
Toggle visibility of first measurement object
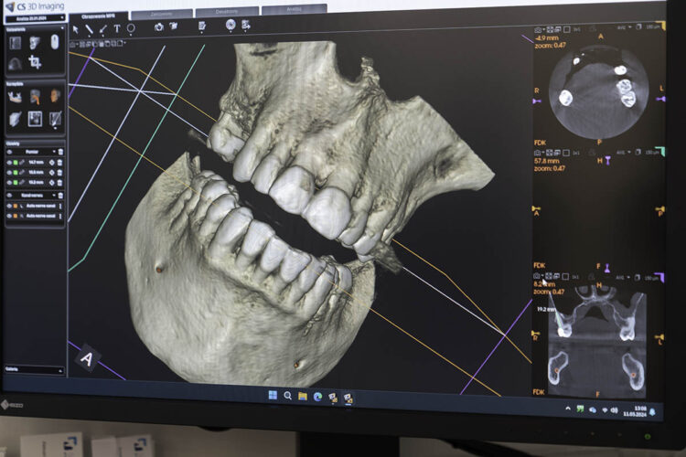click(9, 162)
